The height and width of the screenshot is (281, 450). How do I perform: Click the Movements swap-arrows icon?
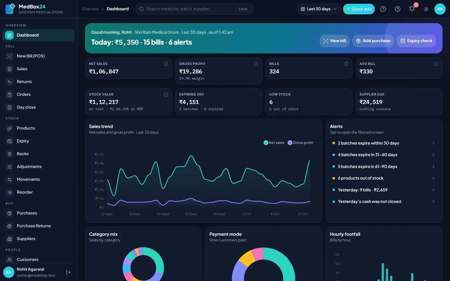tap(9, 179)
